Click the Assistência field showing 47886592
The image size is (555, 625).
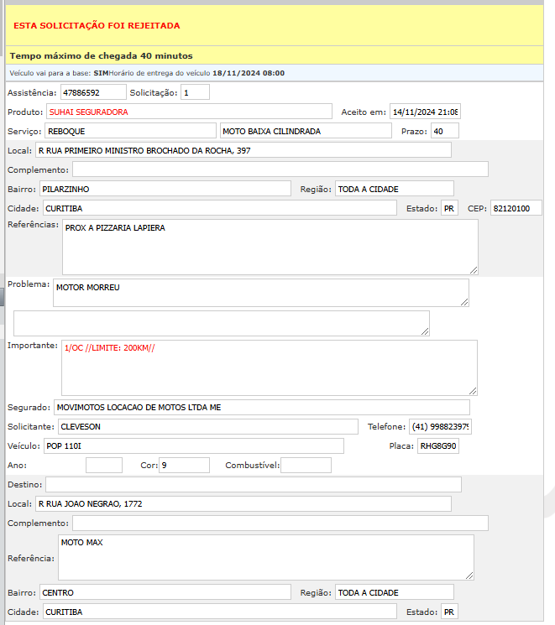tap(92, 91)
